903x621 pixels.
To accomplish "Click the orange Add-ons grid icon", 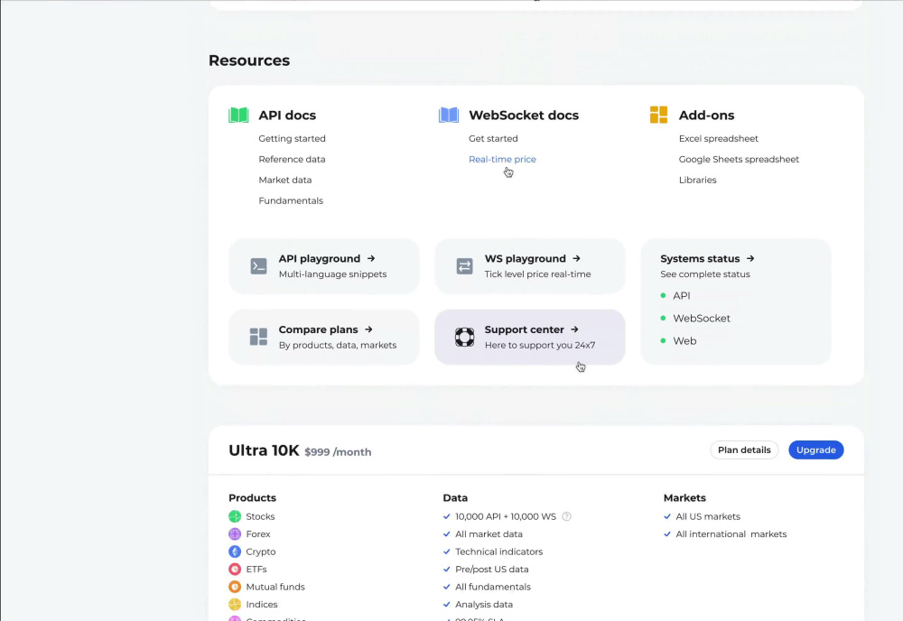I will [659, 116].
